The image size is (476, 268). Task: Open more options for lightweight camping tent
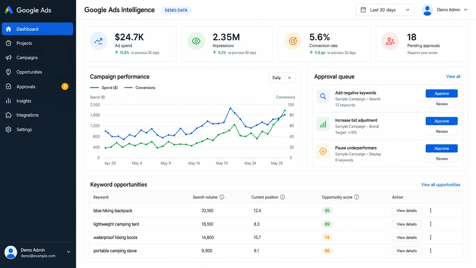[430, 224]
